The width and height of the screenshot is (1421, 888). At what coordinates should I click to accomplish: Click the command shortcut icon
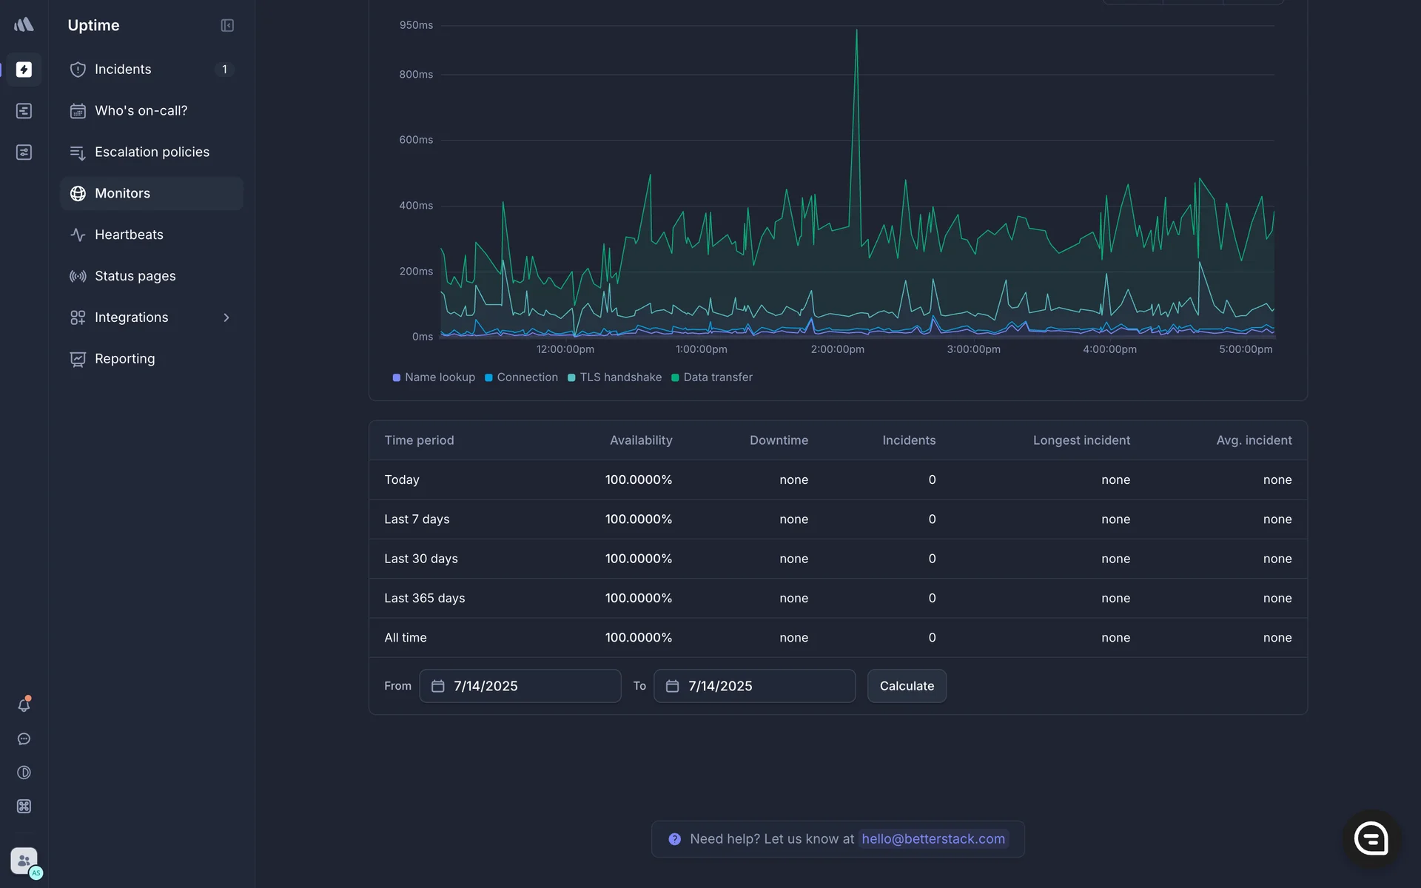coord(24,807)
